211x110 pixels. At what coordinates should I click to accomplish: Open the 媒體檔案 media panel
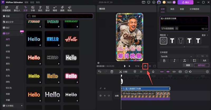pyautogui.click(x=6, y=9)
